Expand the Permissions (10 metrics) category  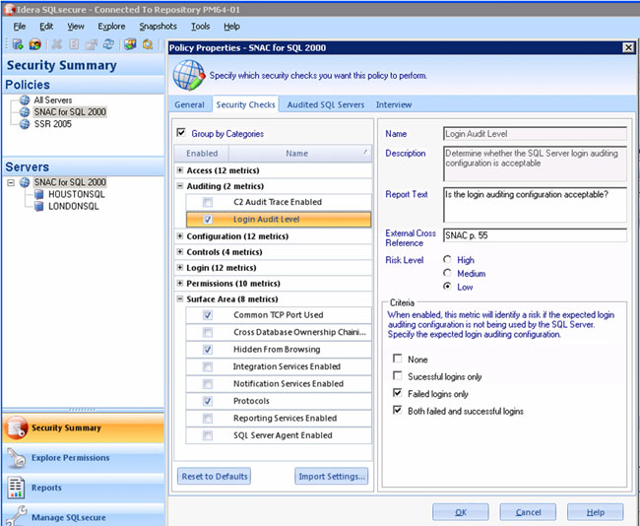[180, 283]
